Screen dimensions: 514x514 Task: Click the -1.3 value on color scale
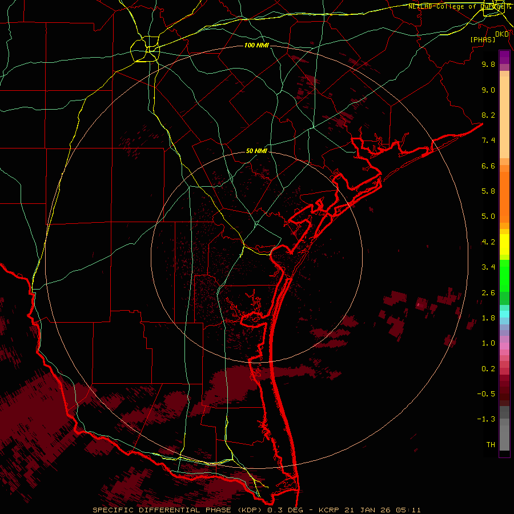click(x=486, y=419)
